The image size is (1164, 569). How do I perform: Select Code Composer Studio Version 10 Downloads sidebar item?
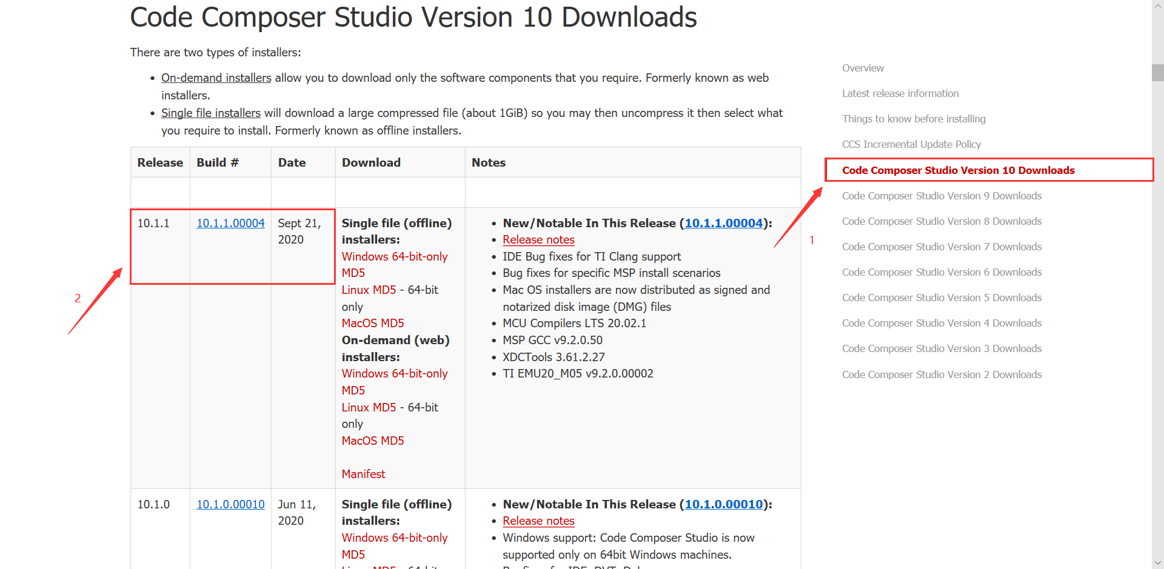pos(958,170)
